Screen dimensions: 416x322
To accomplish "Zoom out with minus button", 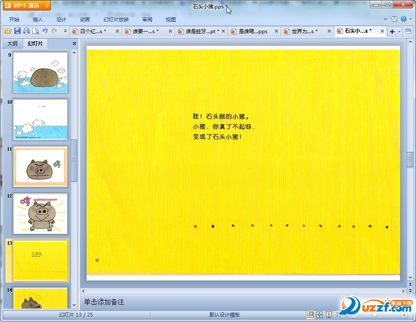I will pos(355,315).
